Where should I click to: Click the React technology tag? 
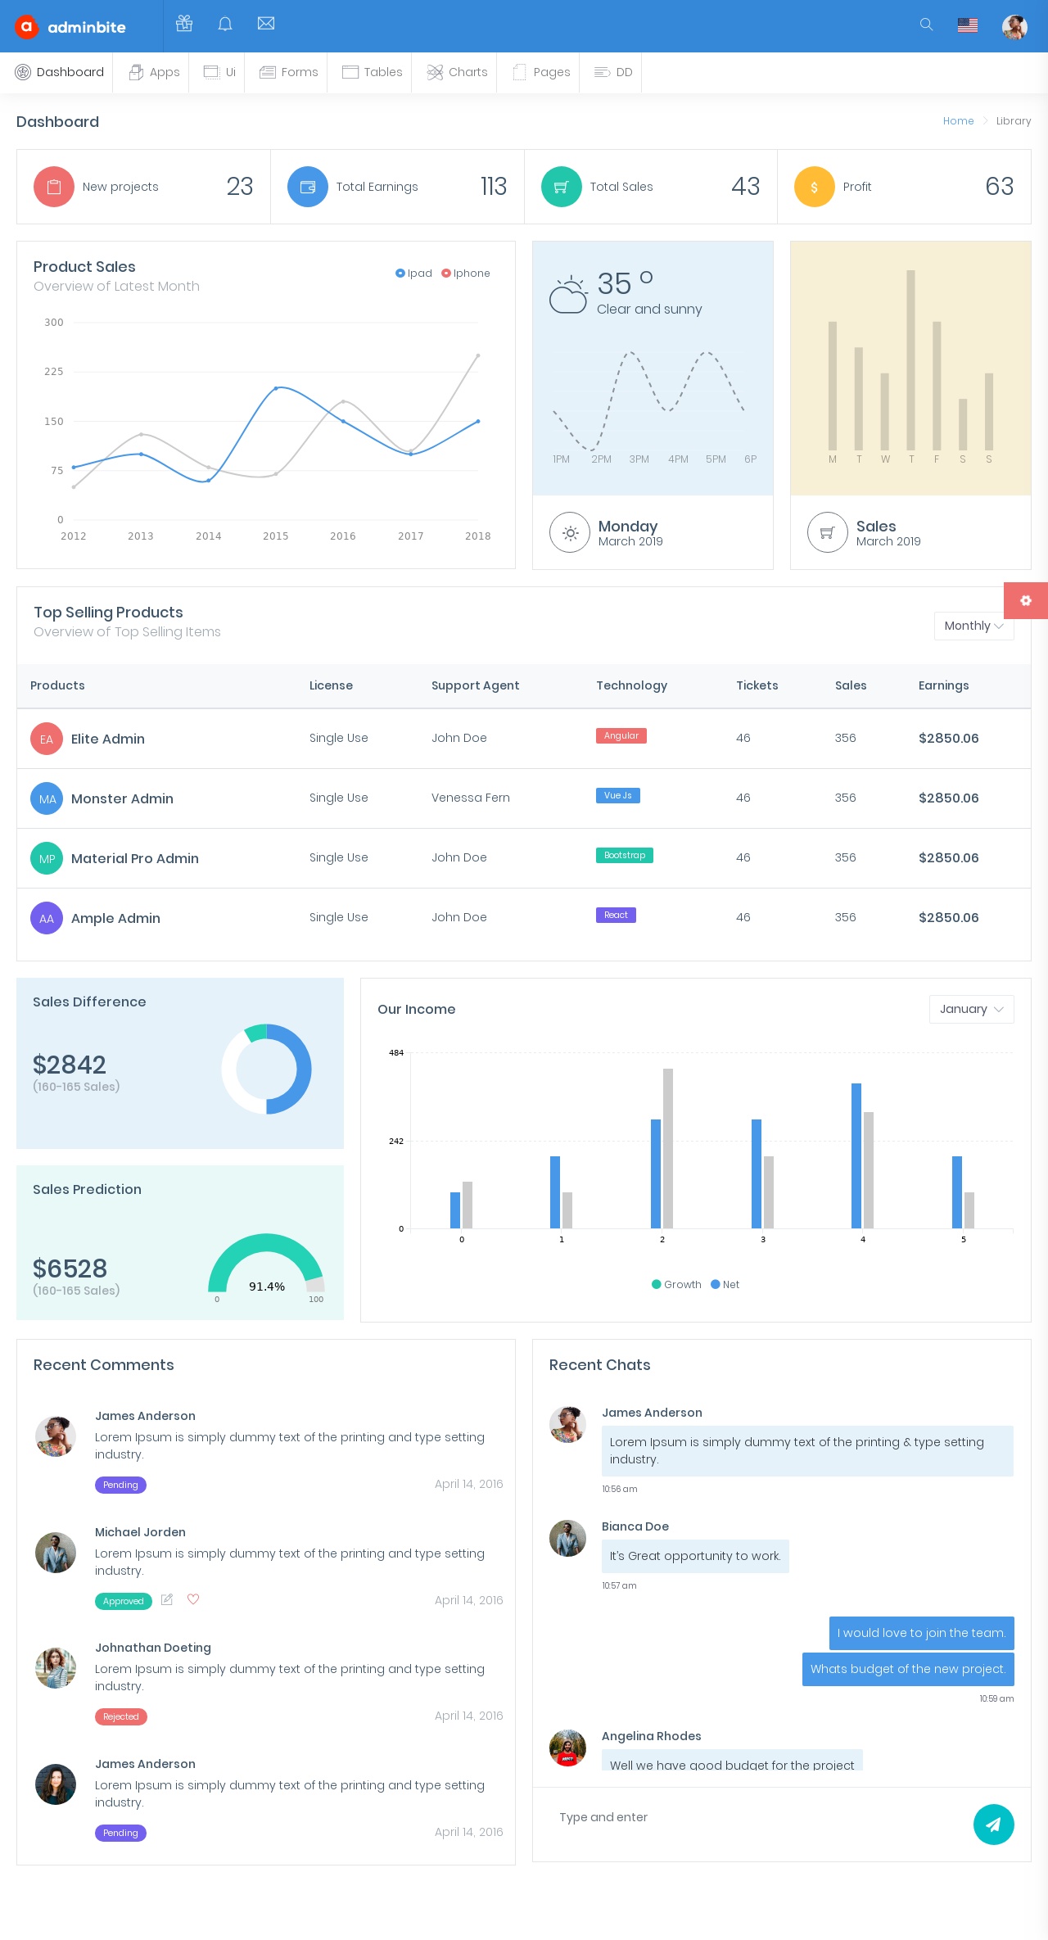616,915
